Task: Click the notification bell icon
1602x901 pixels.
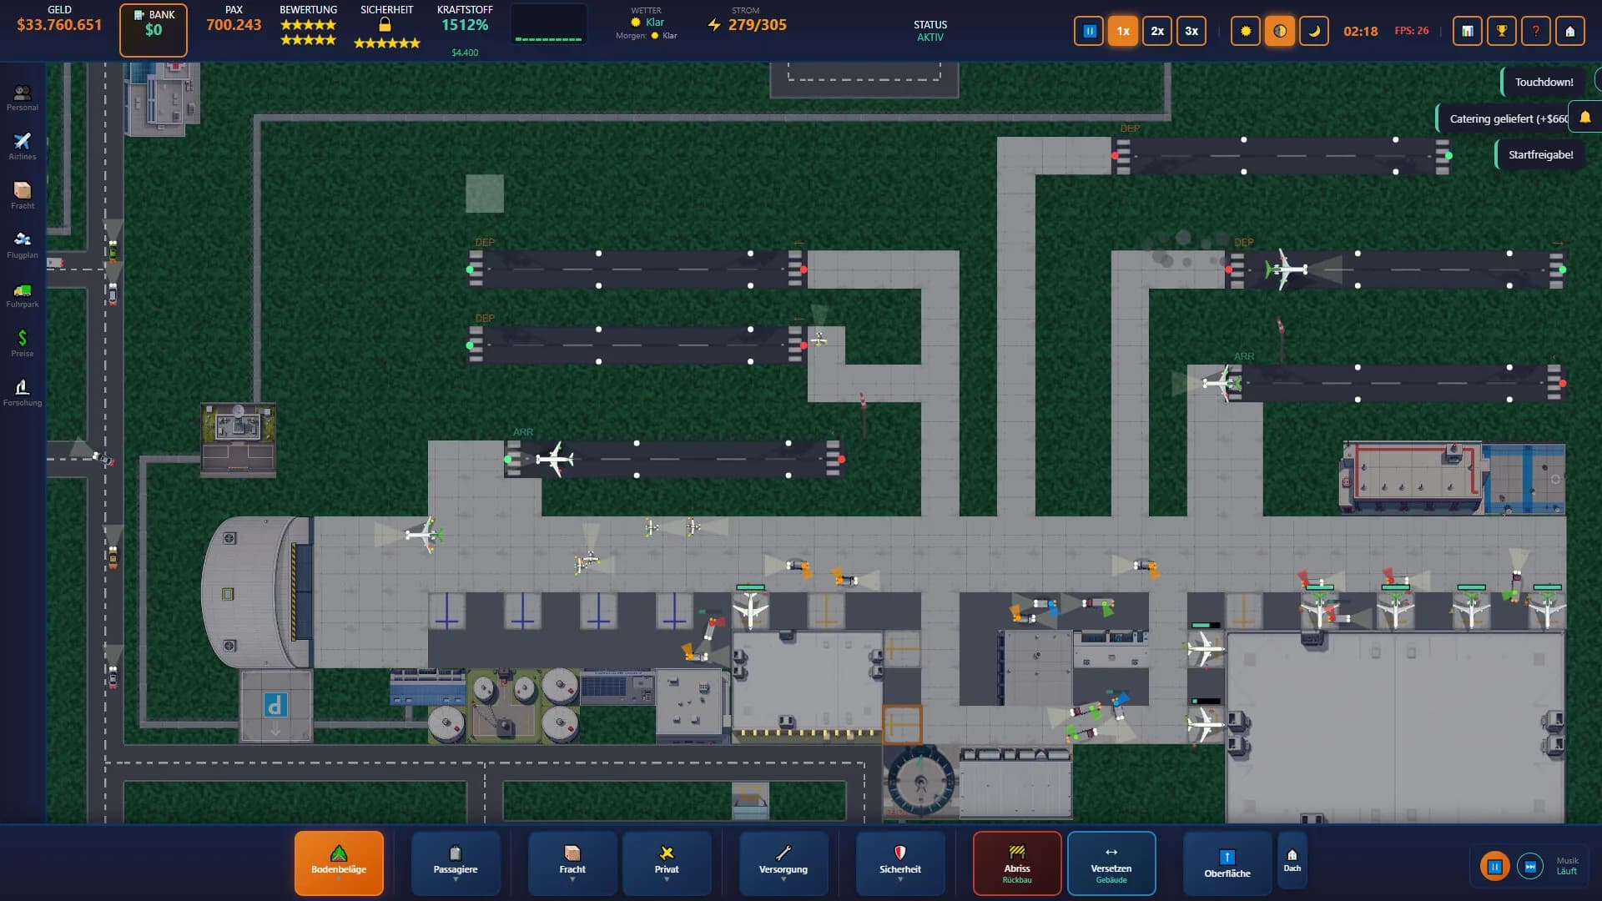Action: pos(1585,118)
